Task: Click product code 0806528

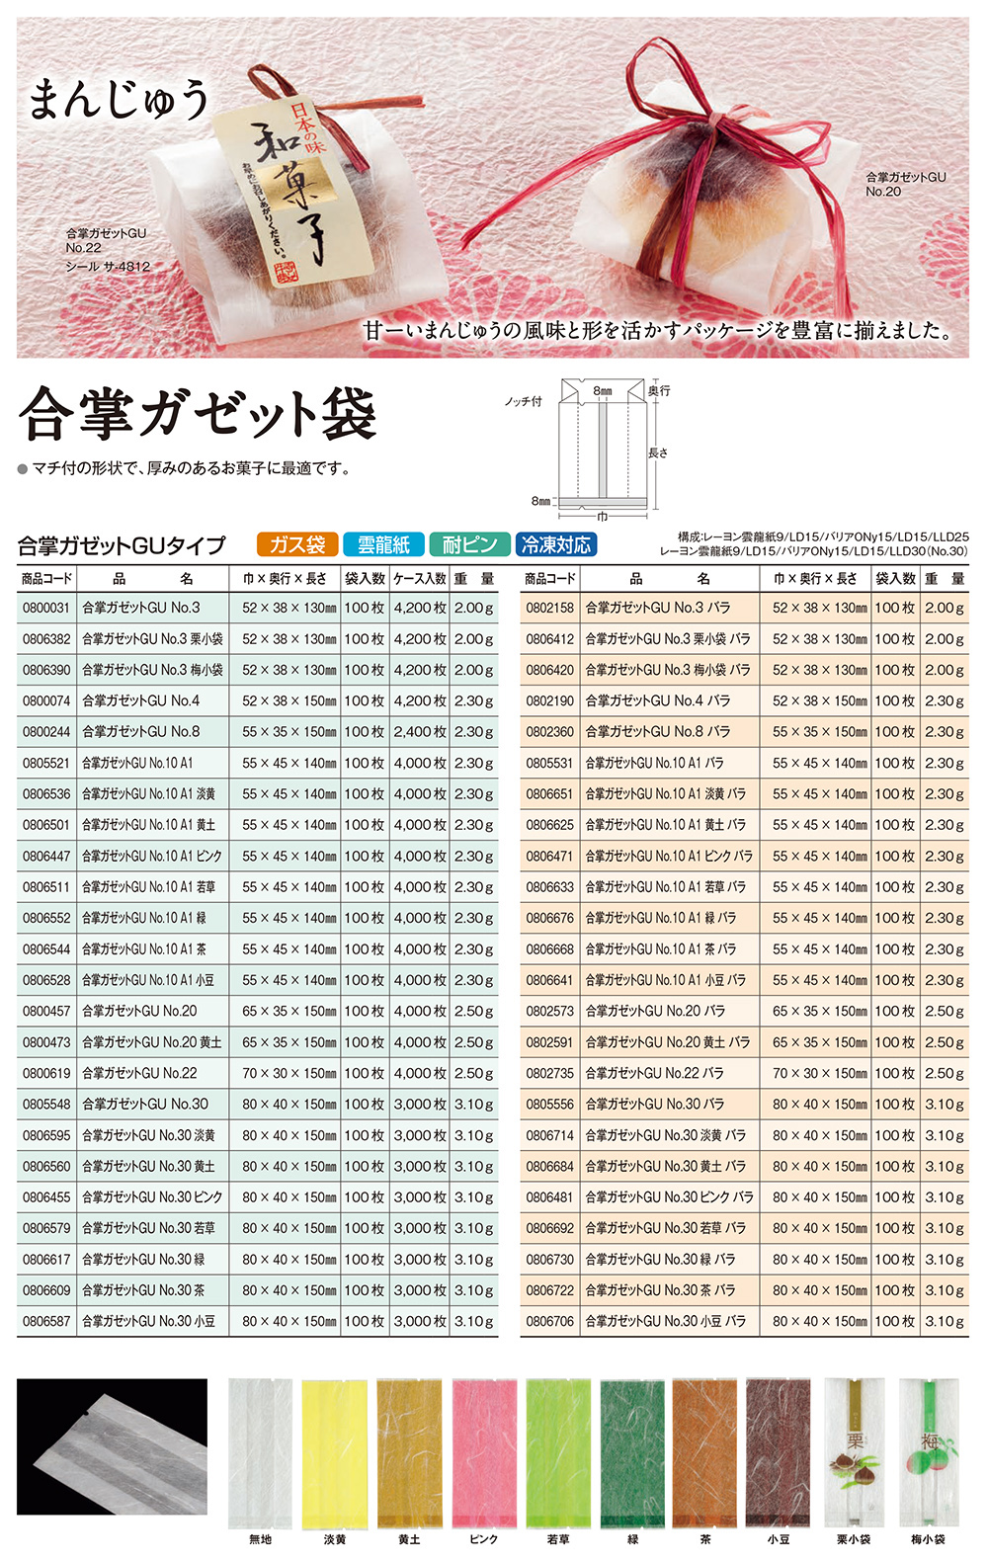Action: point(46,980)
